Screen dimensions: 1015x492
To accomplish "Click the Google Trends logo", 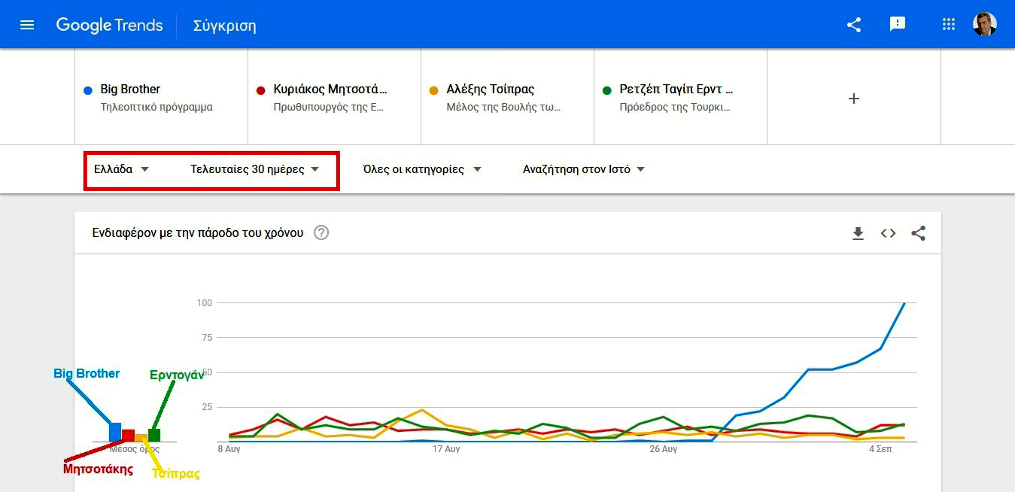I will [109, 25].
